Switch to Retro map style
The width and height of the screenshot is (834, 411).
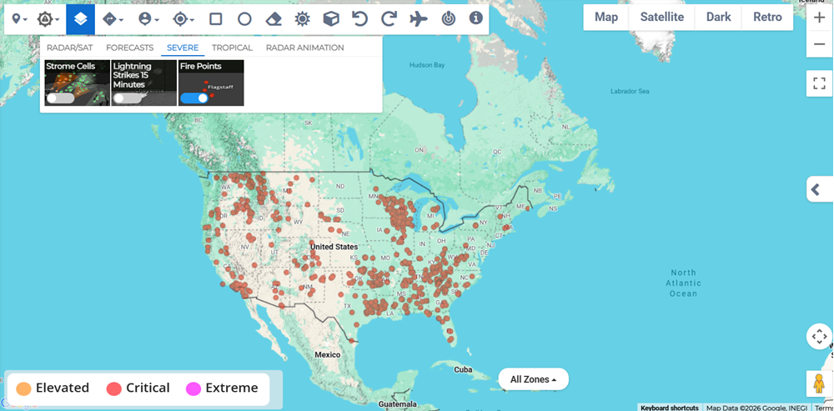[x=767, y=17]
